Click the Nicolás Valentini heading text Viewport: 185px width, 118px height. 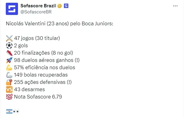[59, 23]
